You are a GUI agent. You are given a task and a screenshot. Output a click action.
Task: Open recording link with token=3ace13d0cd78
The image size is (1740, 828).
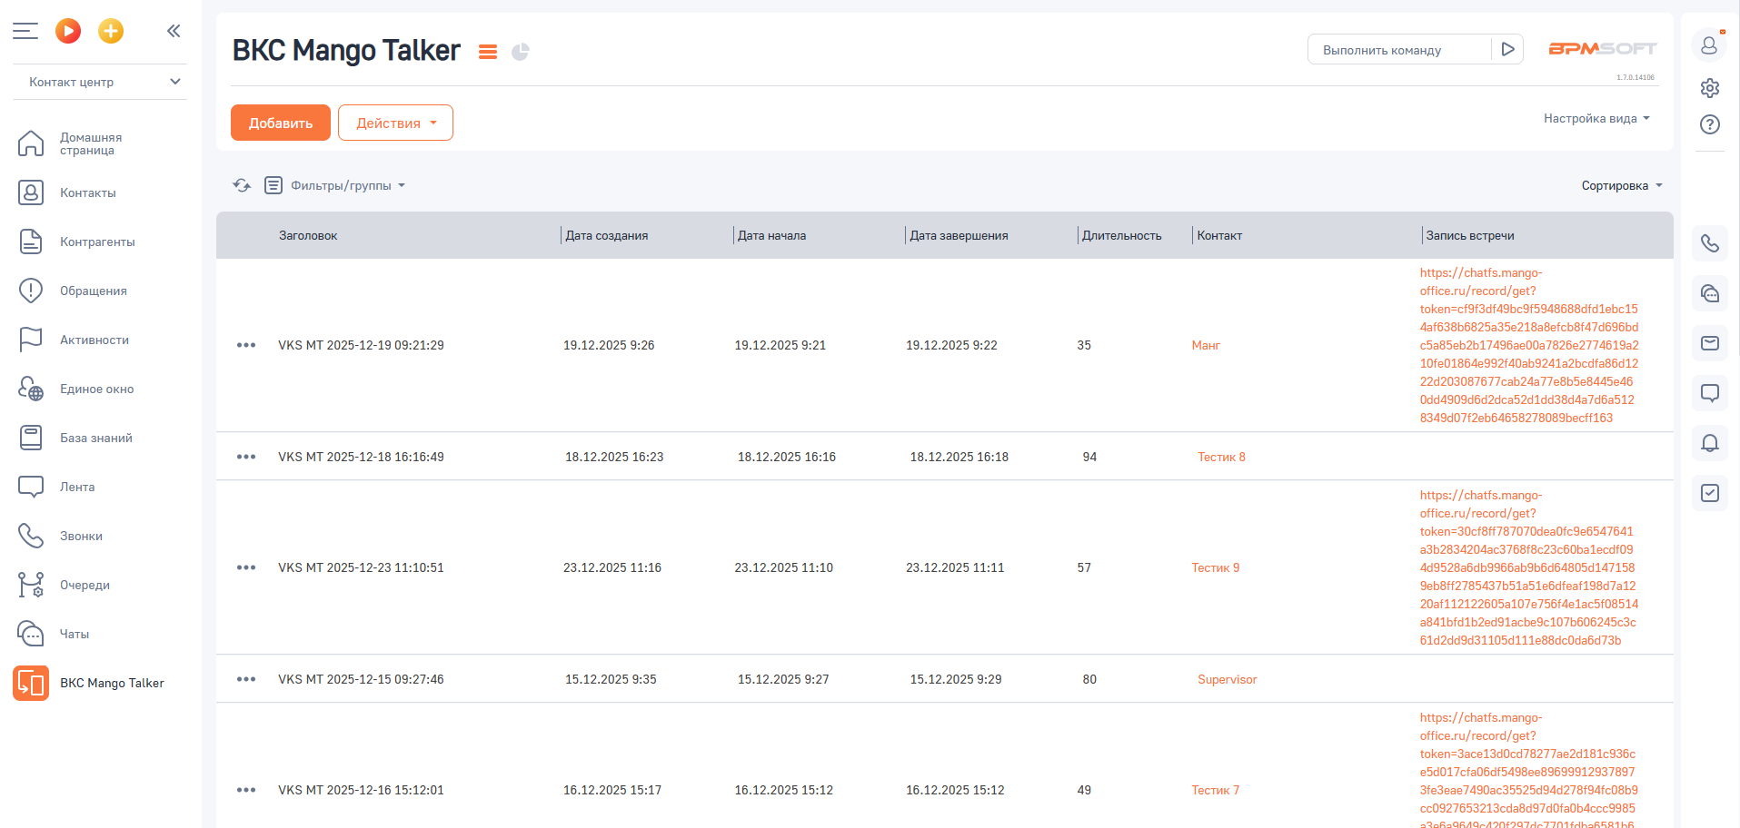(x=1529, y=770)
